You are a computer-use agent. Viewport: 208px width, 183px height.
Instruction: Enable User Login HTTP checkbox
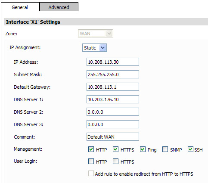[91, 161]
